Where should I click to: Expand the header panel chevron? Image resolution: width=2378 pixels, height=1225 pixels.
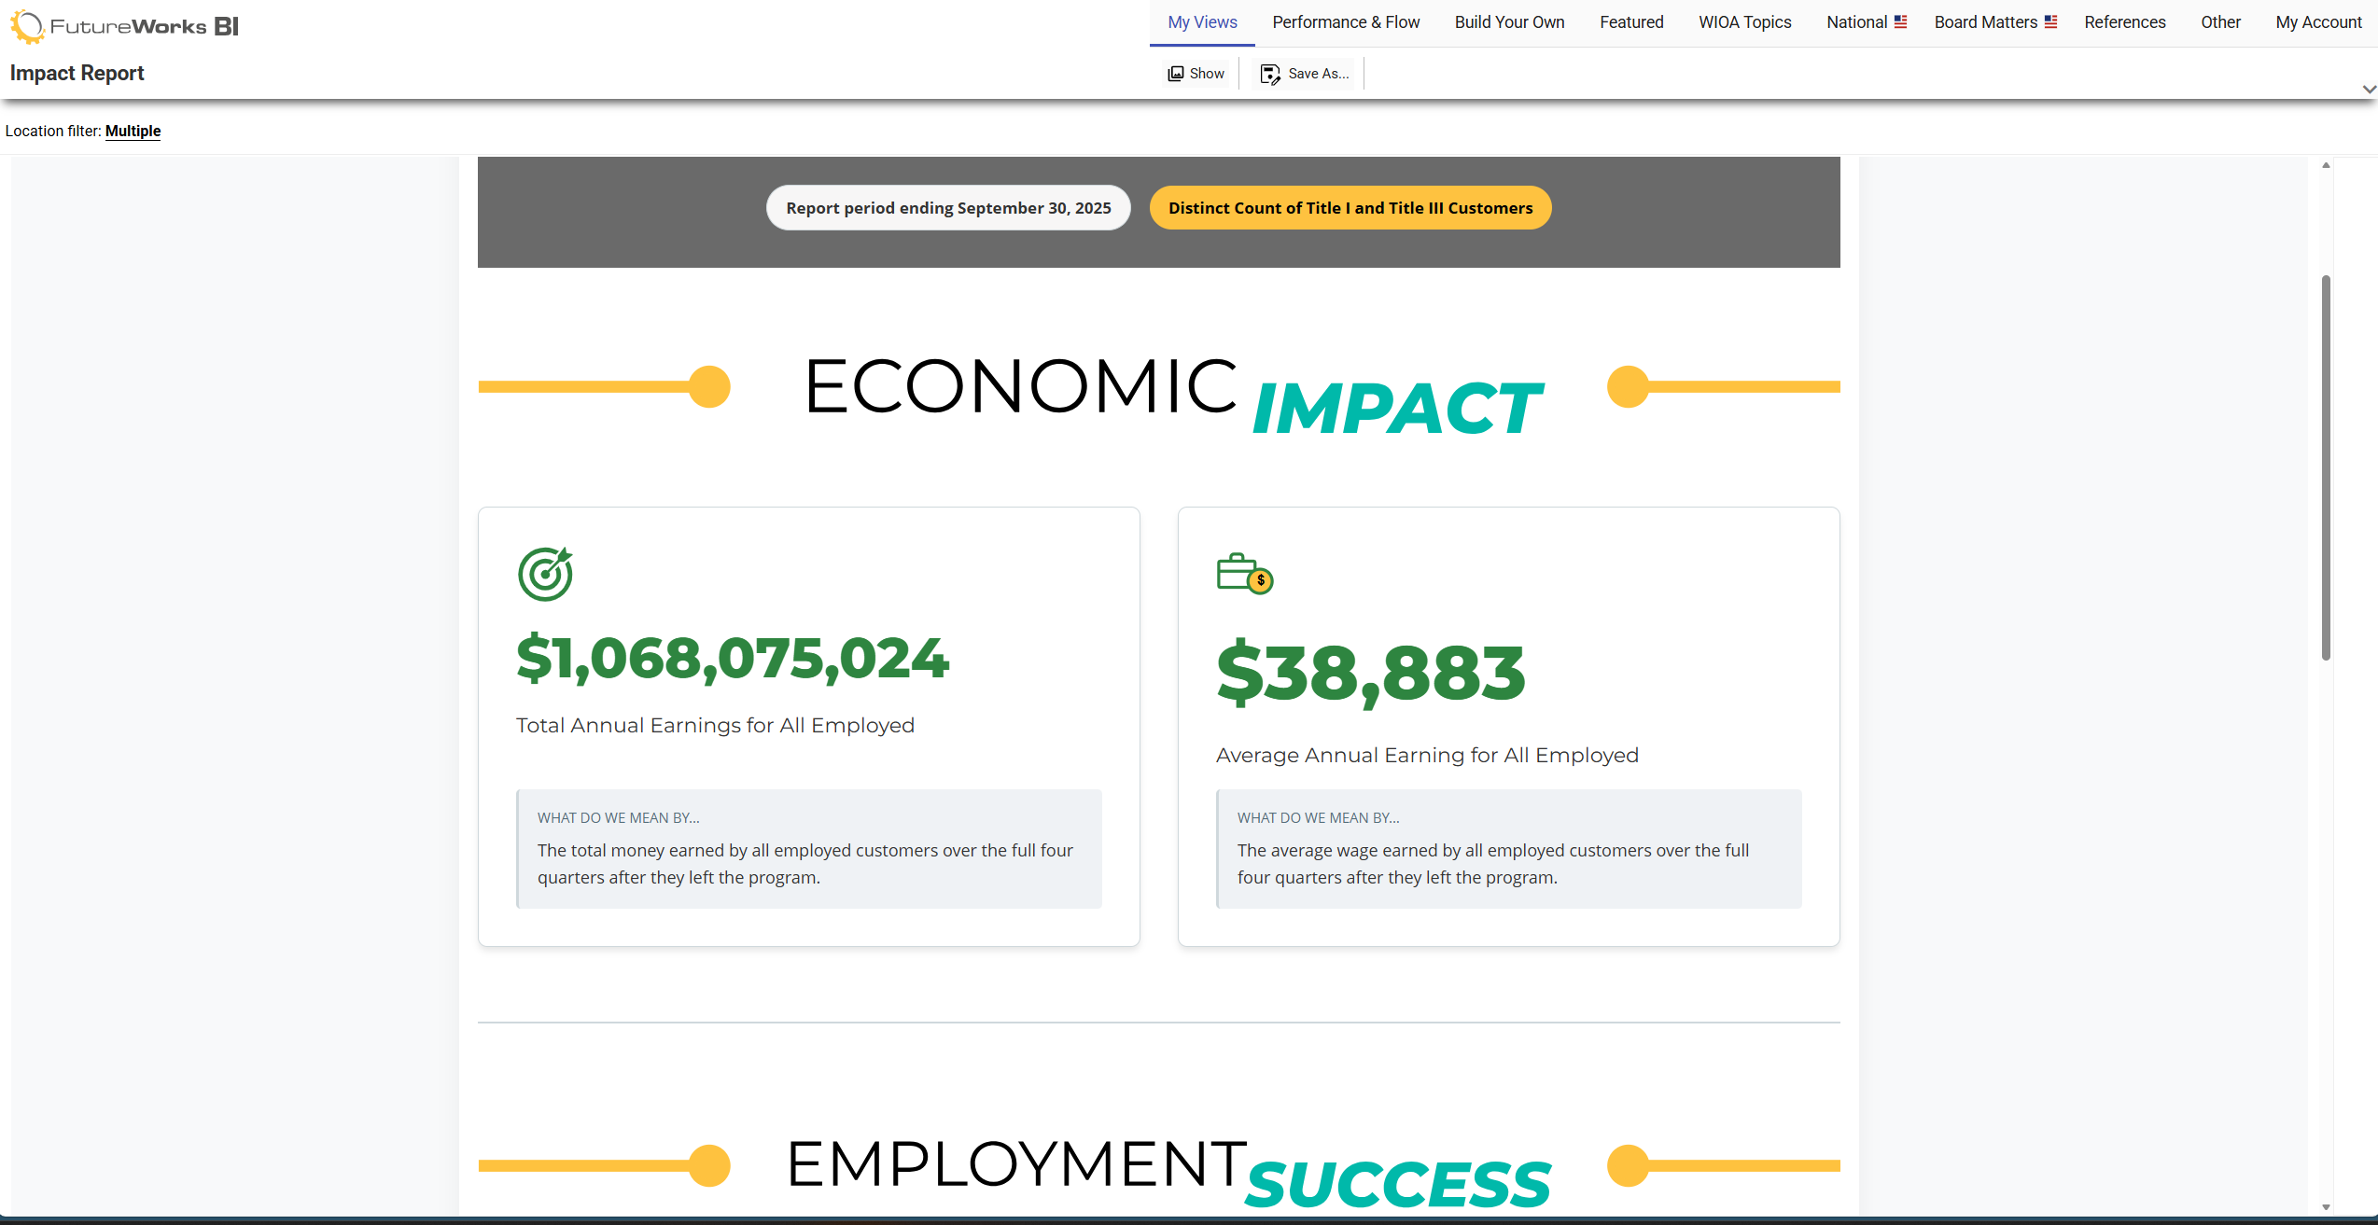tap(2369, 90)
